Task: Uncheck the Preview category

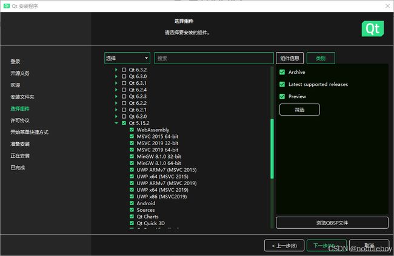Action: pos(282,96)
